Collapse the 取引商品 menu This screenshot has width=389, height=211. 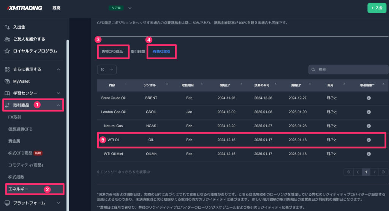58,105
